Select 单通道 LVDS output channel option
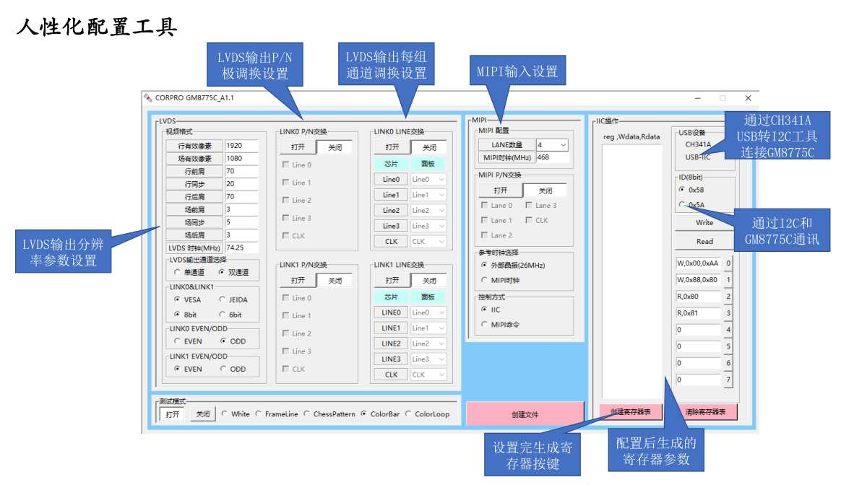Viewport: 854px width, 490px height. click(x=178, y=273)
